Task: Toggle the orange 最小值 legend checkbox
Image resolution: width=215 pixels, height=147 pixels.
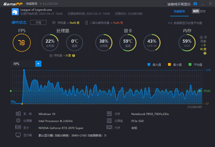Action: point(170,65)
